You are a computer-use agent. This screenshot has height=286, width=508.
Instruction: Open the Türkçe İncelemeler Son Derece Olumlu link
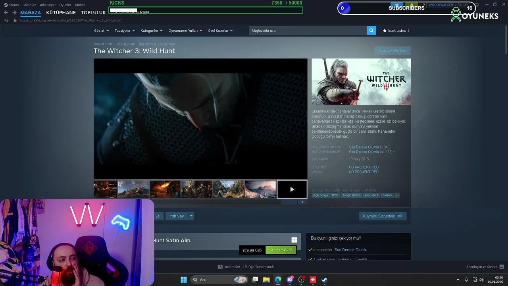(364, 152)
